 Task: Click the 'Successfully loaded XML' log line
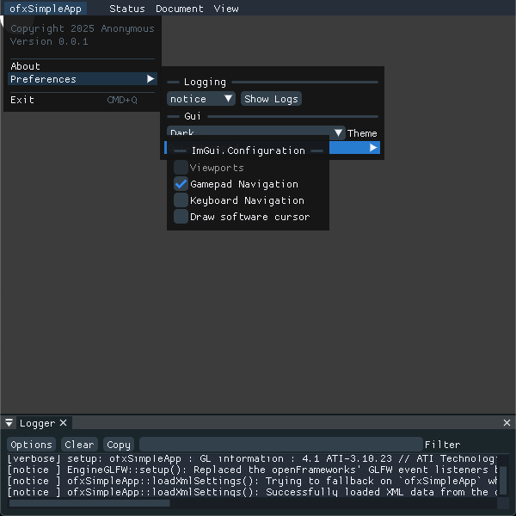252,492
